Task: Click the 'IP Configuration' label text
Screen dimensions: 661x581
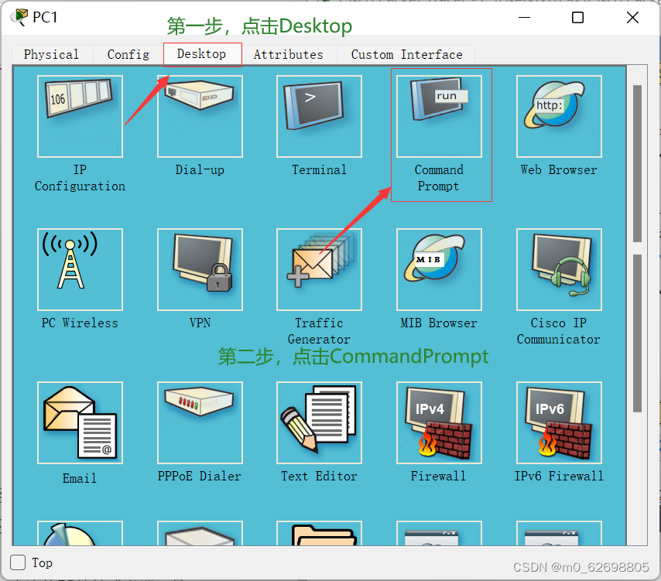Action: [x=80, y=178]
